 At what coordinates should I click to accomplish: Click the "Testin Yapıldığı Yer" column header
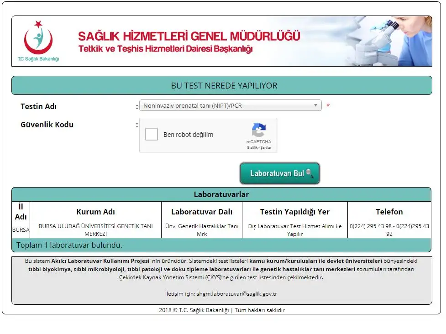click(295, 212)
